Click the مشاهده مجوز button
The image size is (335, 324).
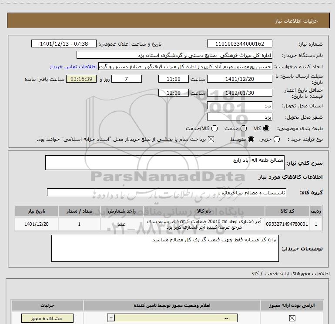(x=47, y=318)
